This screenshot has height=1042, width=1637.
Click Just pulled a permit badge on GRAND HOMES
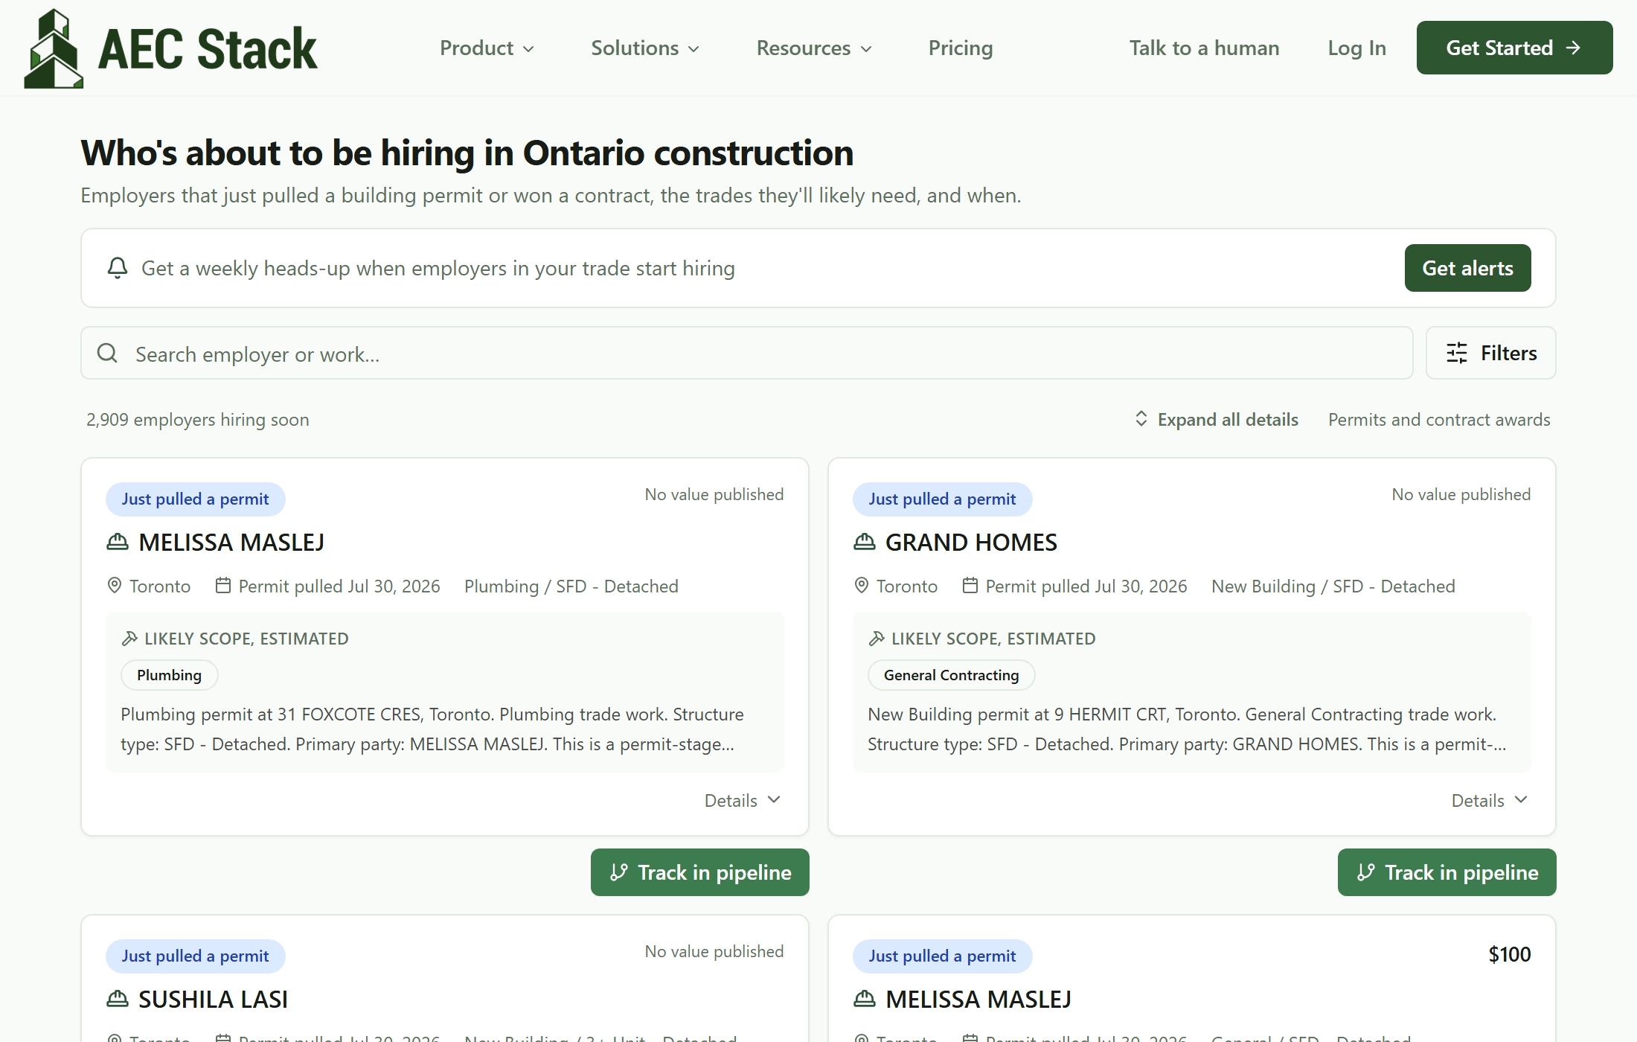[943, 499]
